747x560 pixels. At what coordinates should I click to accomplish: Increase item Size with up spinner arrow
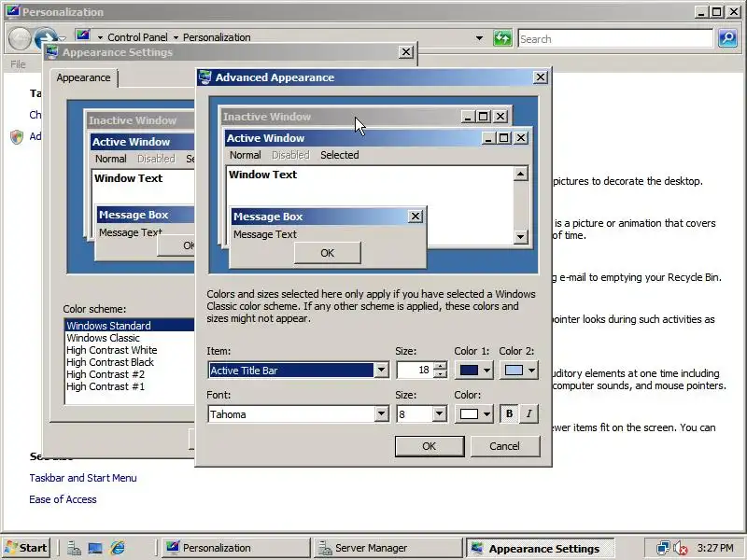pyautogui.click(x=441, y=366)
